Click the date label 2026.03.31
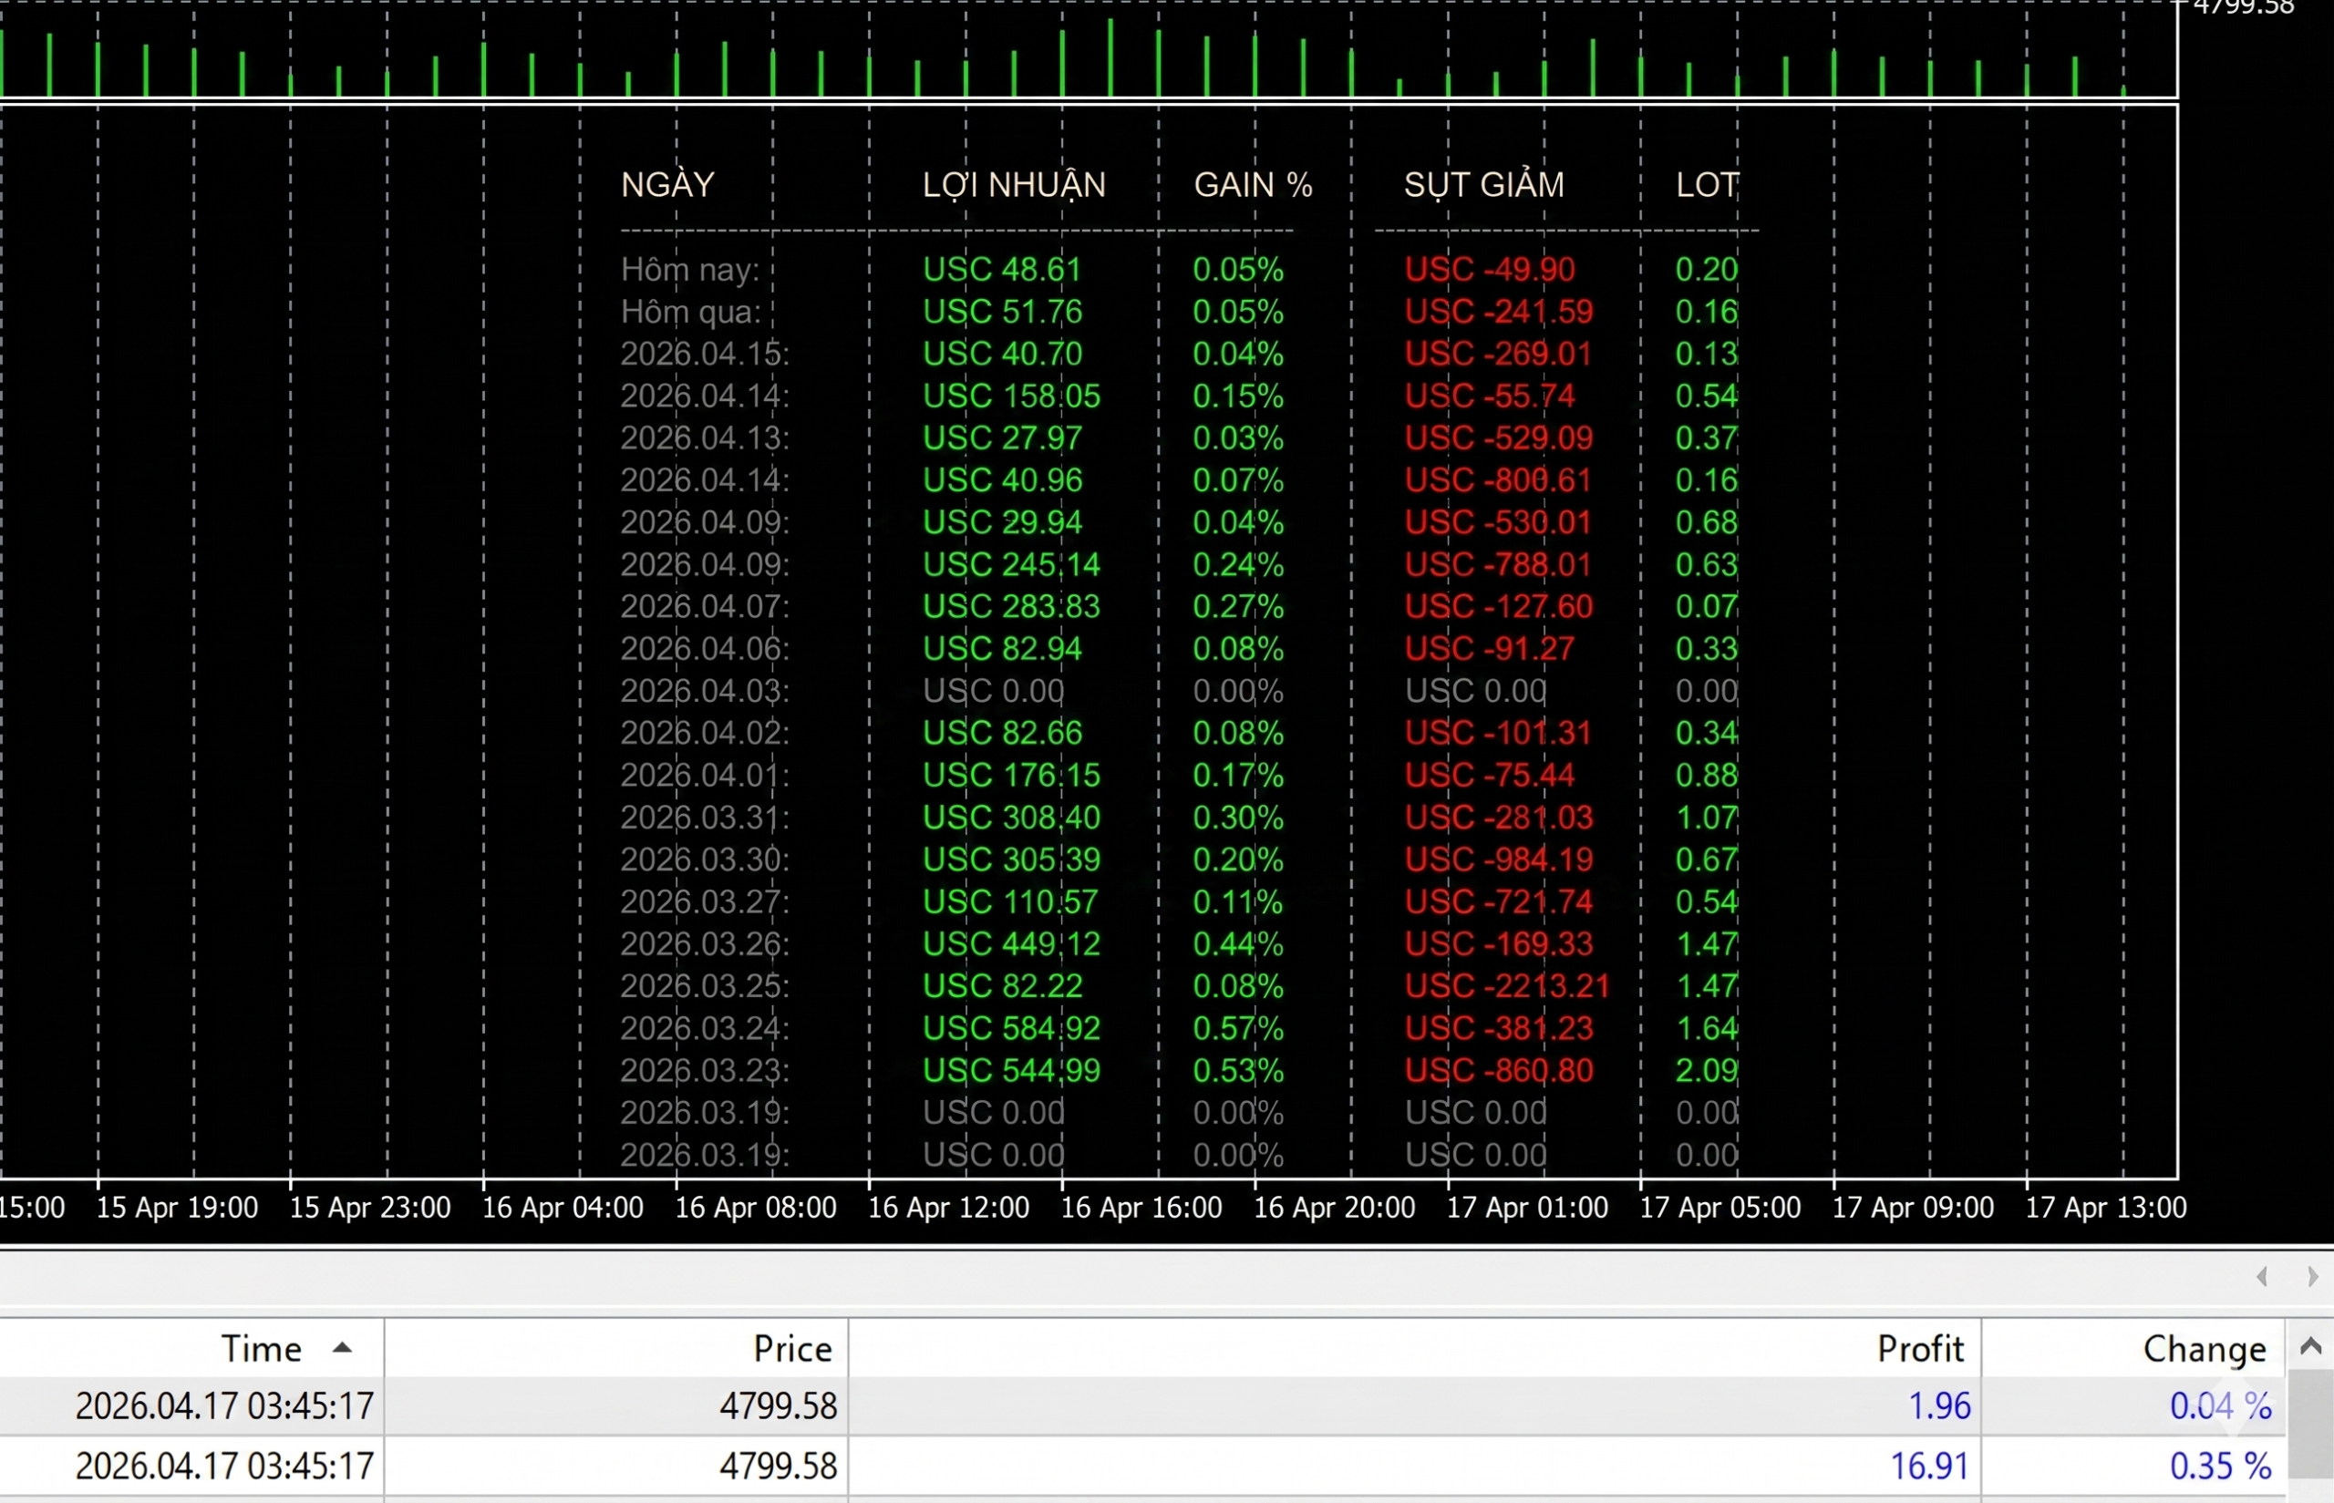This screenshot has width=2334, height=1503. 705,817
